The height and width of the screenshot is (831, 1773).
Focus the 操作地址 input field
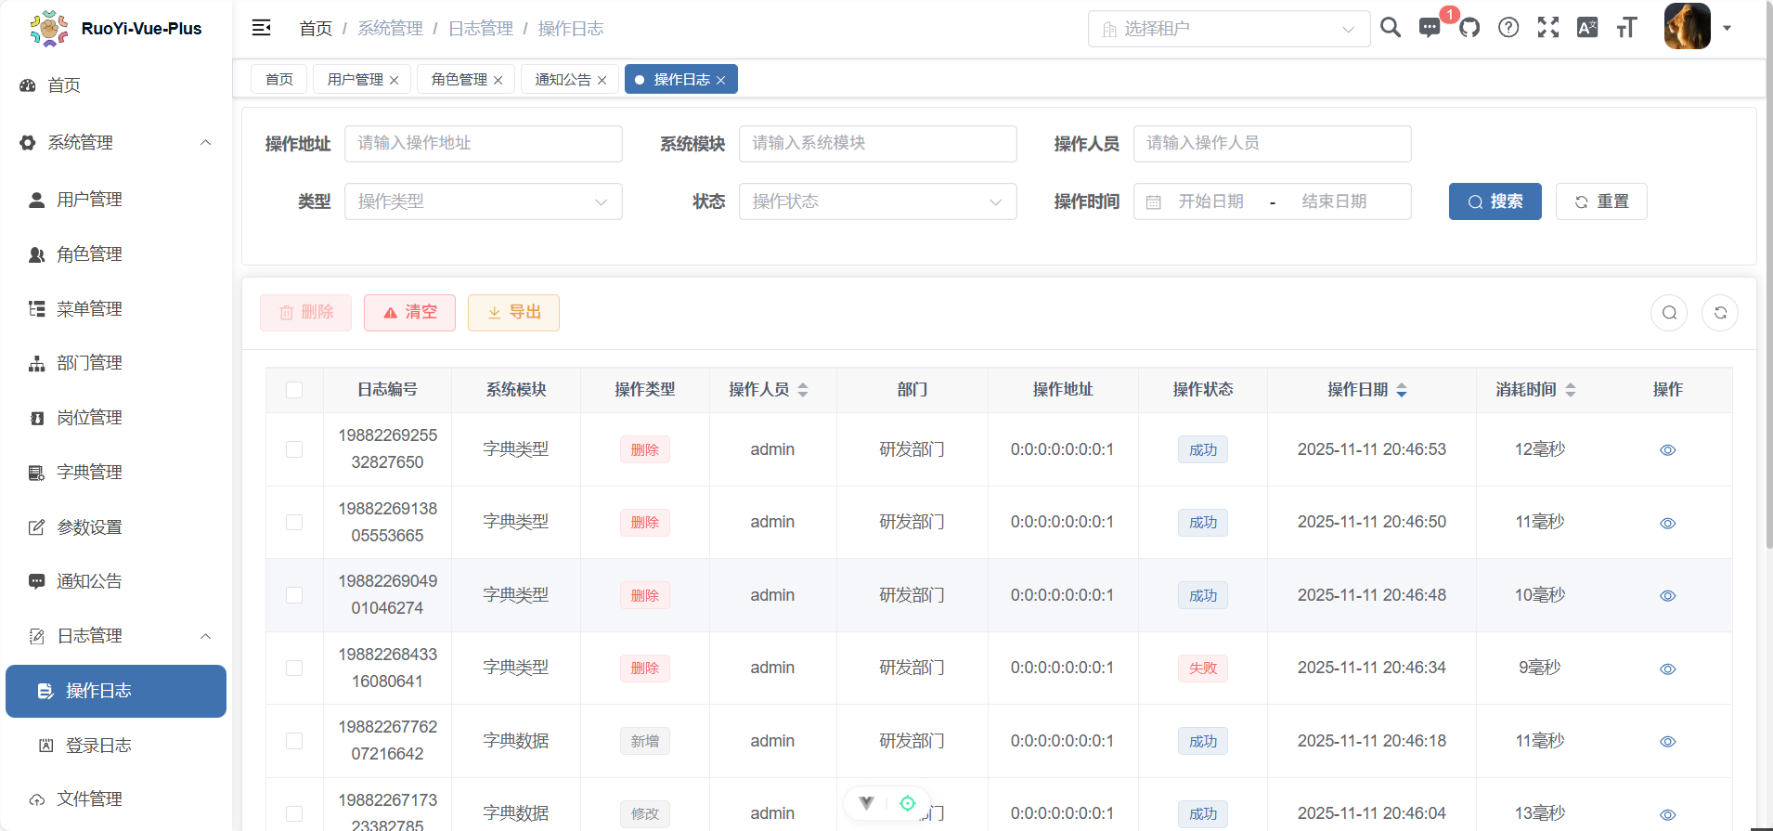point(483,144)
